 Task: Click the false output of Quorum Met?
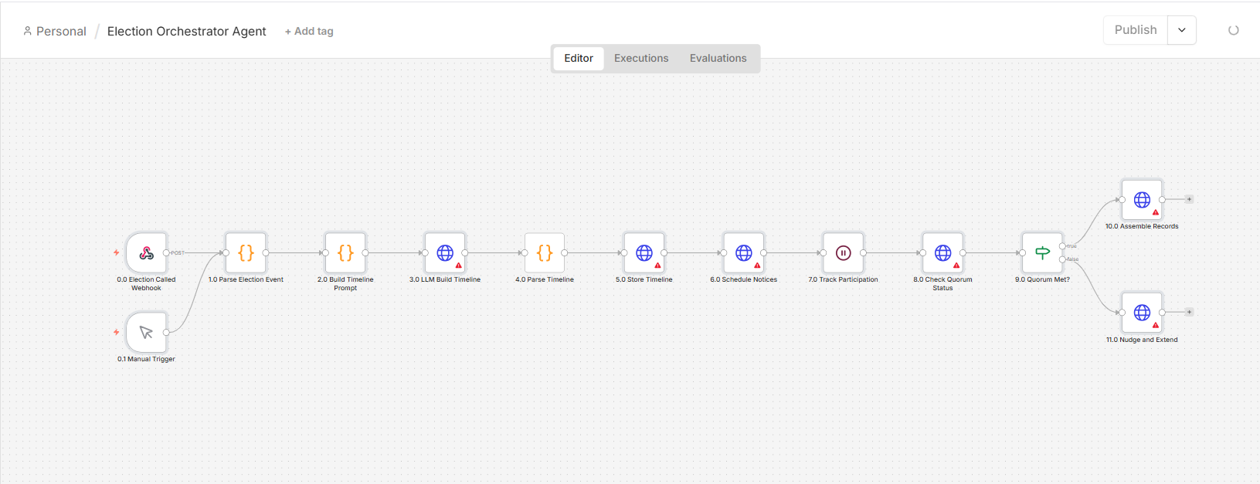[x=1063, y=259]
